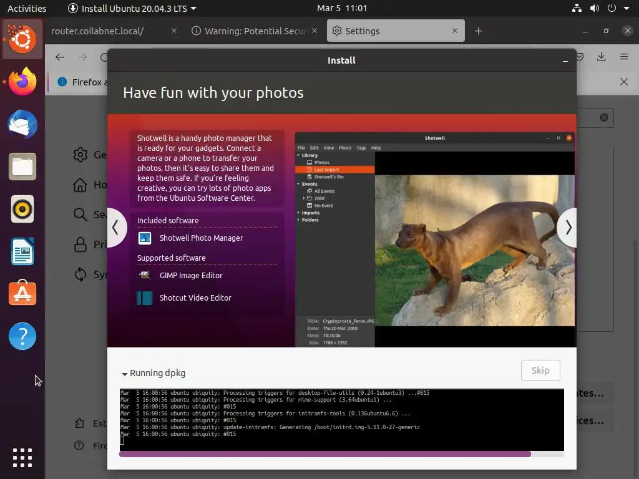Click the Firefox Pocket icon behind the installer

580,57
